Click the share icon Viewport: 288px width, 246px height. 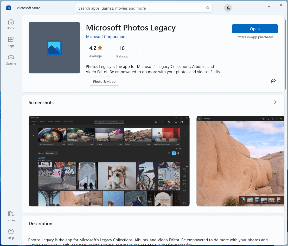coord(273,81)
